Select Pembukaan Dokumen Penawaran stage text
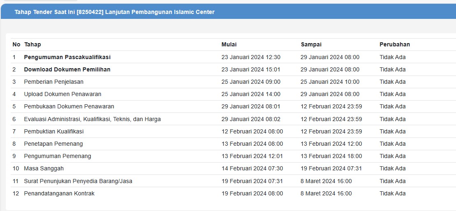 69,106
